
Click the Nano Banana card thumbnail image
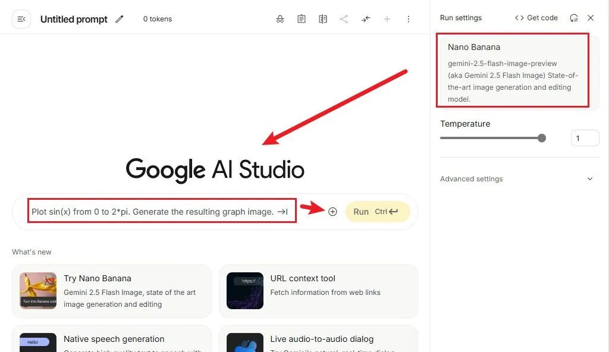pyautogui.click(x=38, y=291)
